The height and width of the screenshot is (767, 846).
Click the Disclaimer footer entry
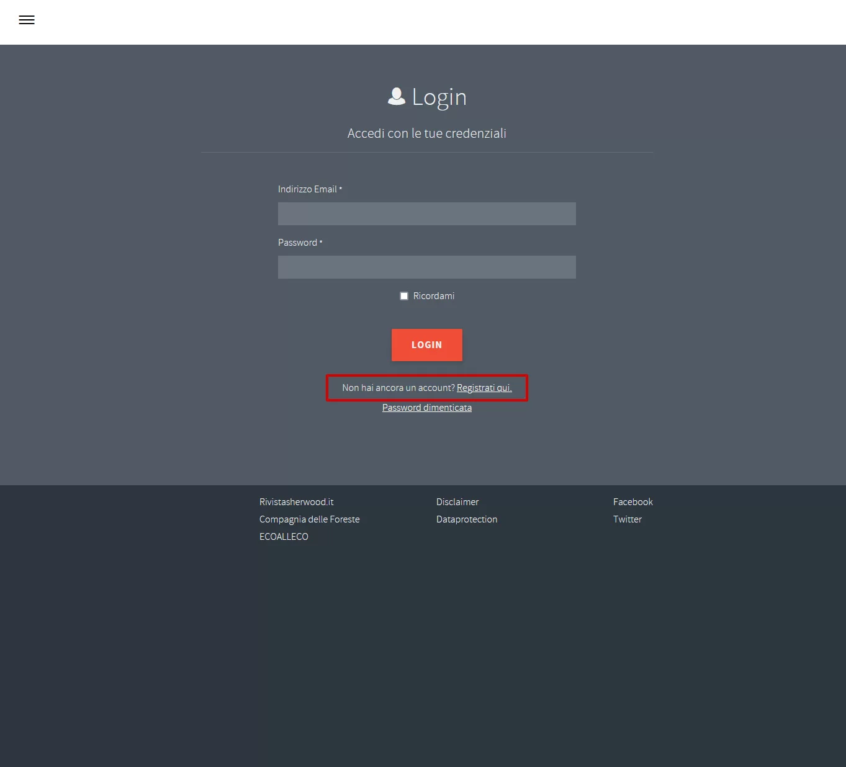click(457, 501)
